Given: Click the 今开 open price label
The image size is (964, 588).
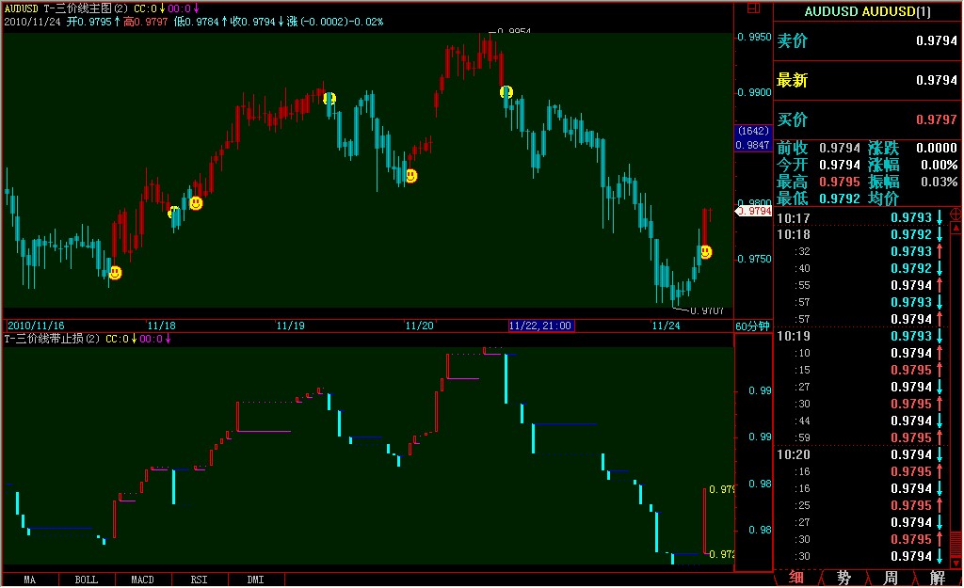Looking at the screenshot, I should (793, 166).
